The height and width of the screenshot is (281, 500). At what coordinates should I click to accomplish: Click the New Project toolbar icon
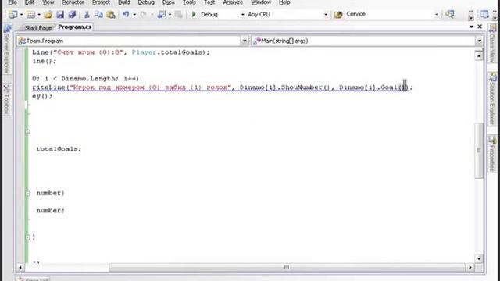[x=12, y=14]
